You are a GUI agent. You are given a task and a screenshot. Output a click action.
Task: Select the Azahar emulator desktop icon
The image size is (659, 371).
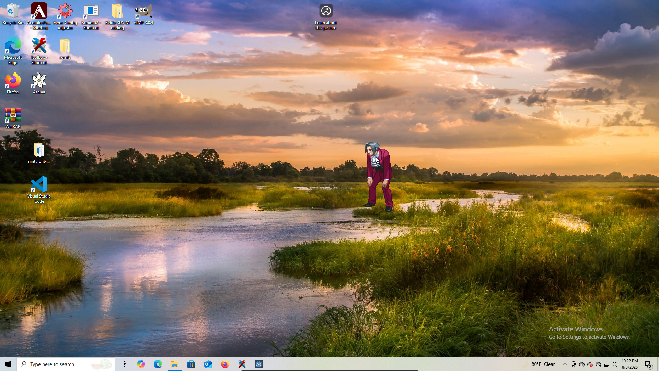[39, 83]
